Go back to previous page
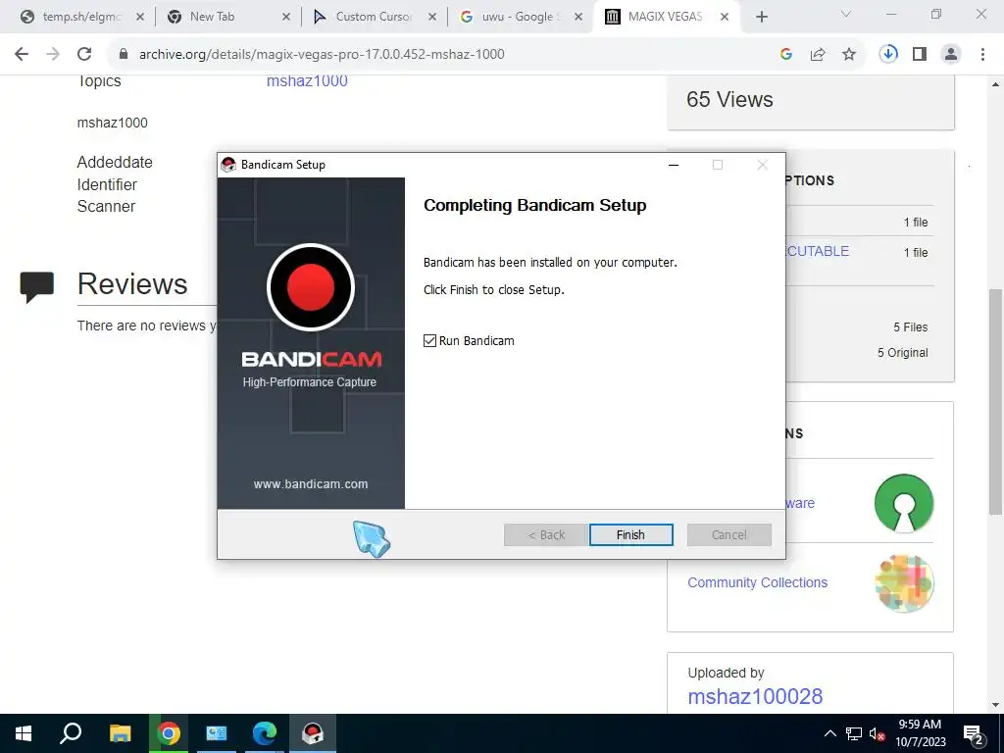This screenshot has height=753, width=1004. [22, 55]
